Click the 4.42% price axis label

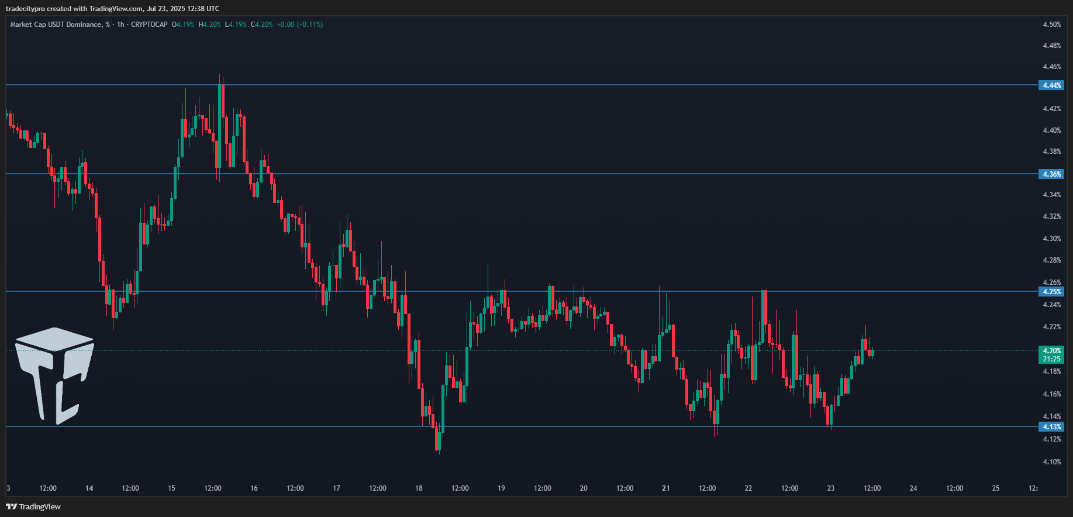tap(1052, 109)
